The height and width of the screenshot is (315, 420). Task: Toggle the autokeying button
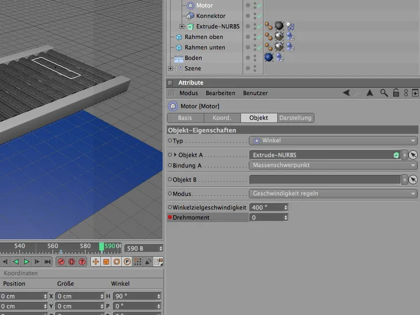(x=71, y=261)
